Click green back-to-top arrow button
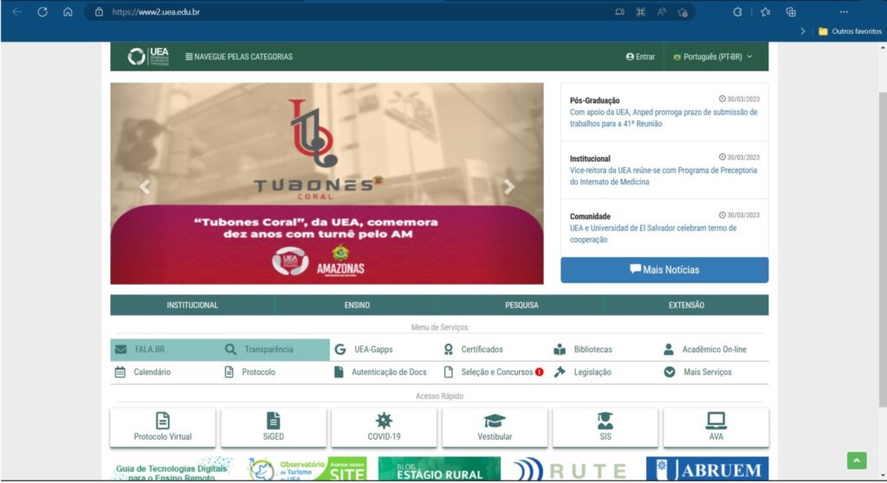Viewport: 887px width, 483px height. (857, 460)
